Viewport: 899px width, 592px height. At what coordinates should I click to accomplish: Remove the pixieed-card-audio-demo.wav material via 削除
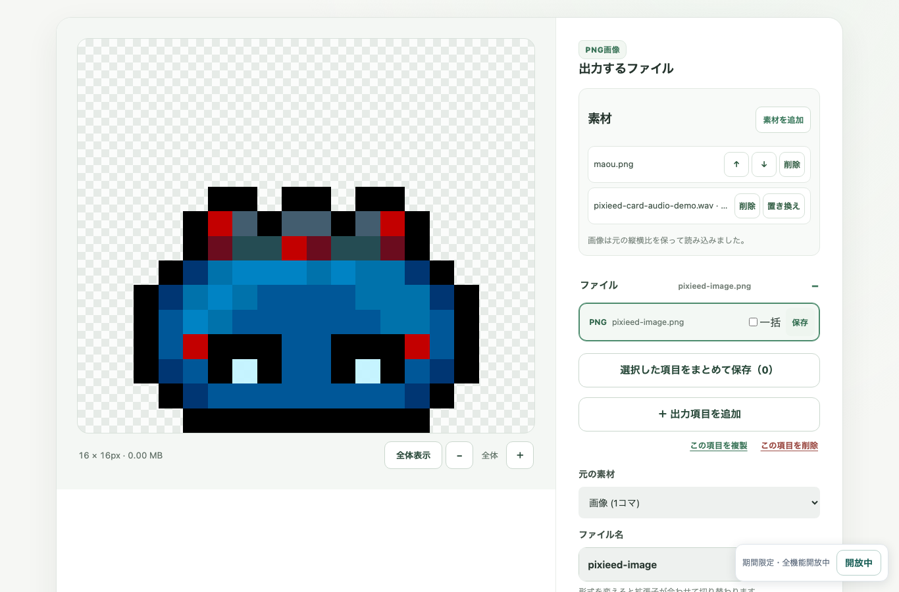coord(747,206)
